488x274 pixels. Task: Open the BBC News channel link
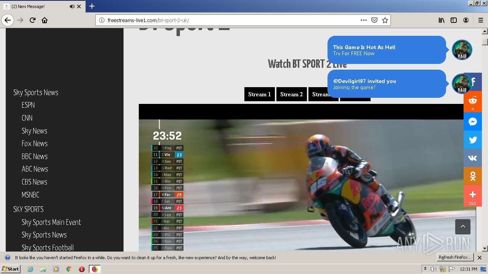point(35,156)
